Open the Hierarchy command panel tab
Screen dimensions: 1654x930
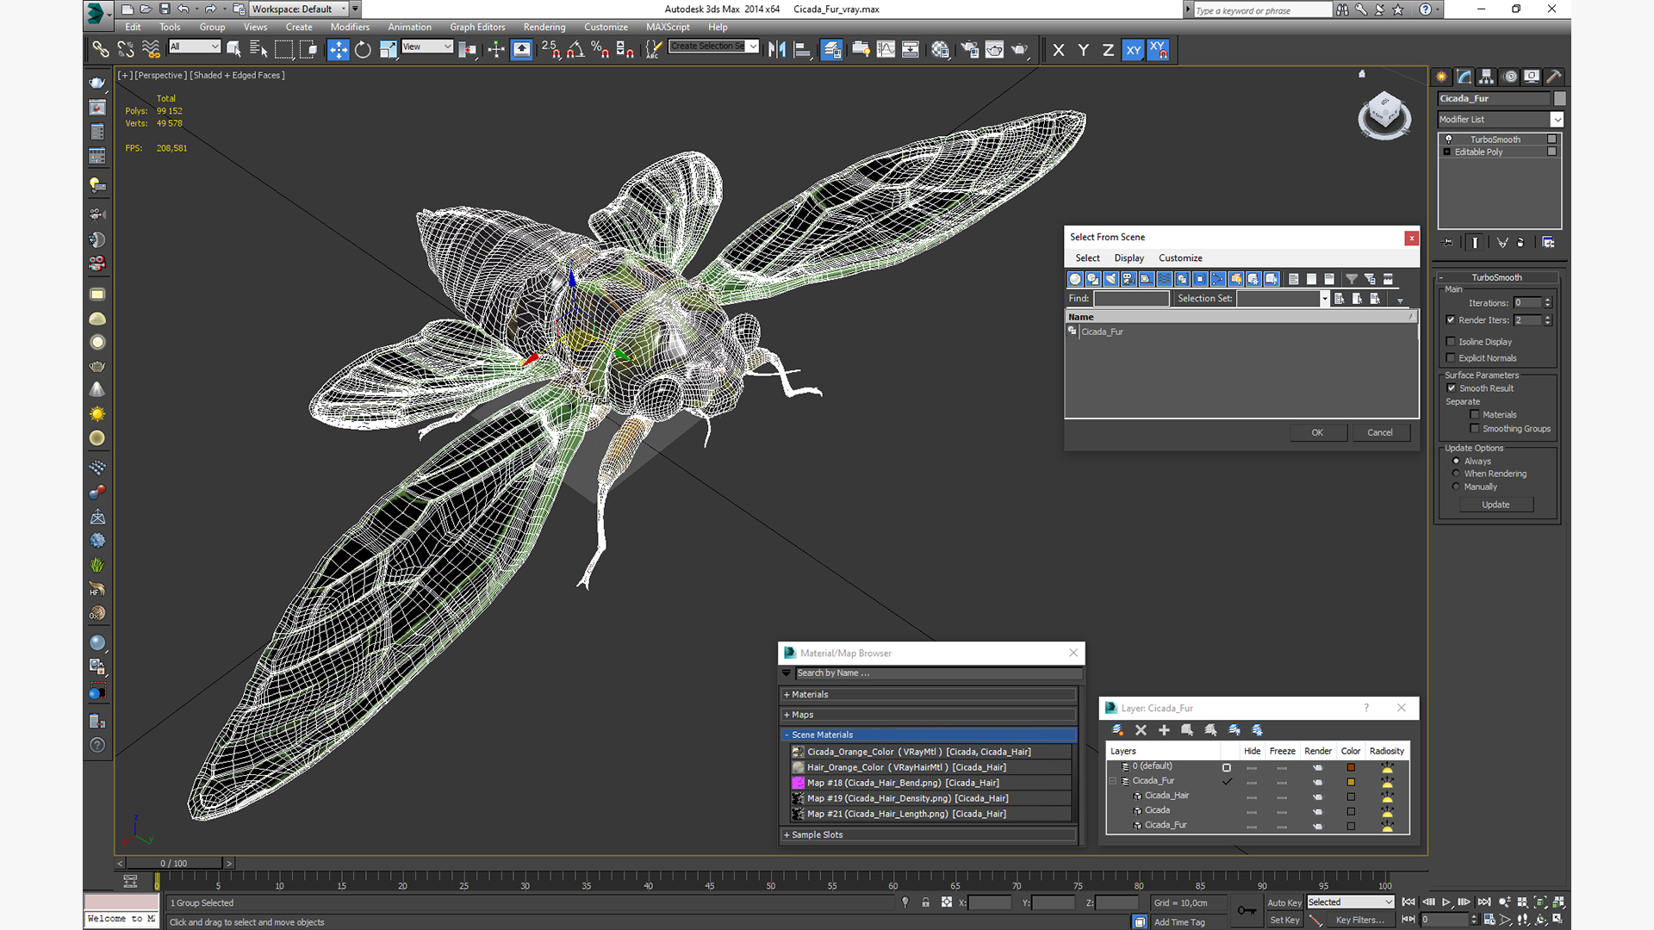[x=1486, y=77]
